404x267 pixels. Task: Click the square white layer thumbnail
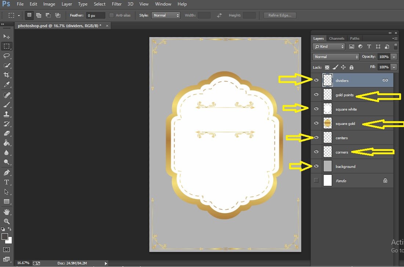327,109
